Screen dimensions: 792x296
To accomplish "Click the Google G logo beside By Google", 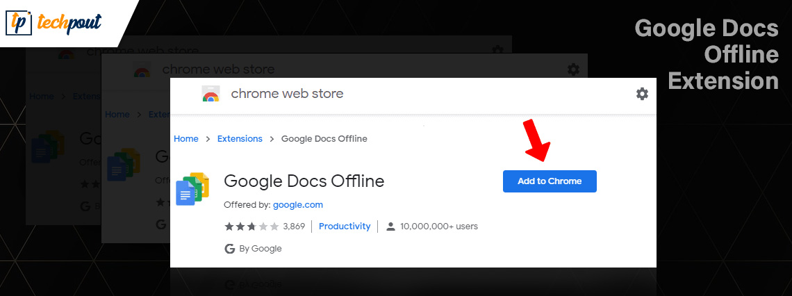I will pyautogui.click(x=230, y=249).
